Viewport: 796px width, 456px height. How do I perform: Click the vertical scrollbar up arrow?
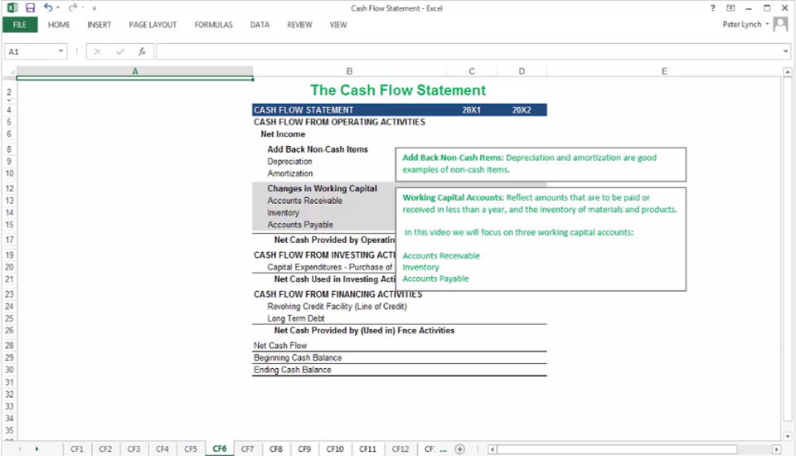click(788, 72)
